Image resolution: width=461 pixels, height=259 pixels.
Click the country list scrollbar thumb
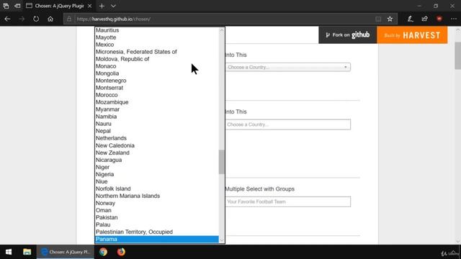(222, 162)
